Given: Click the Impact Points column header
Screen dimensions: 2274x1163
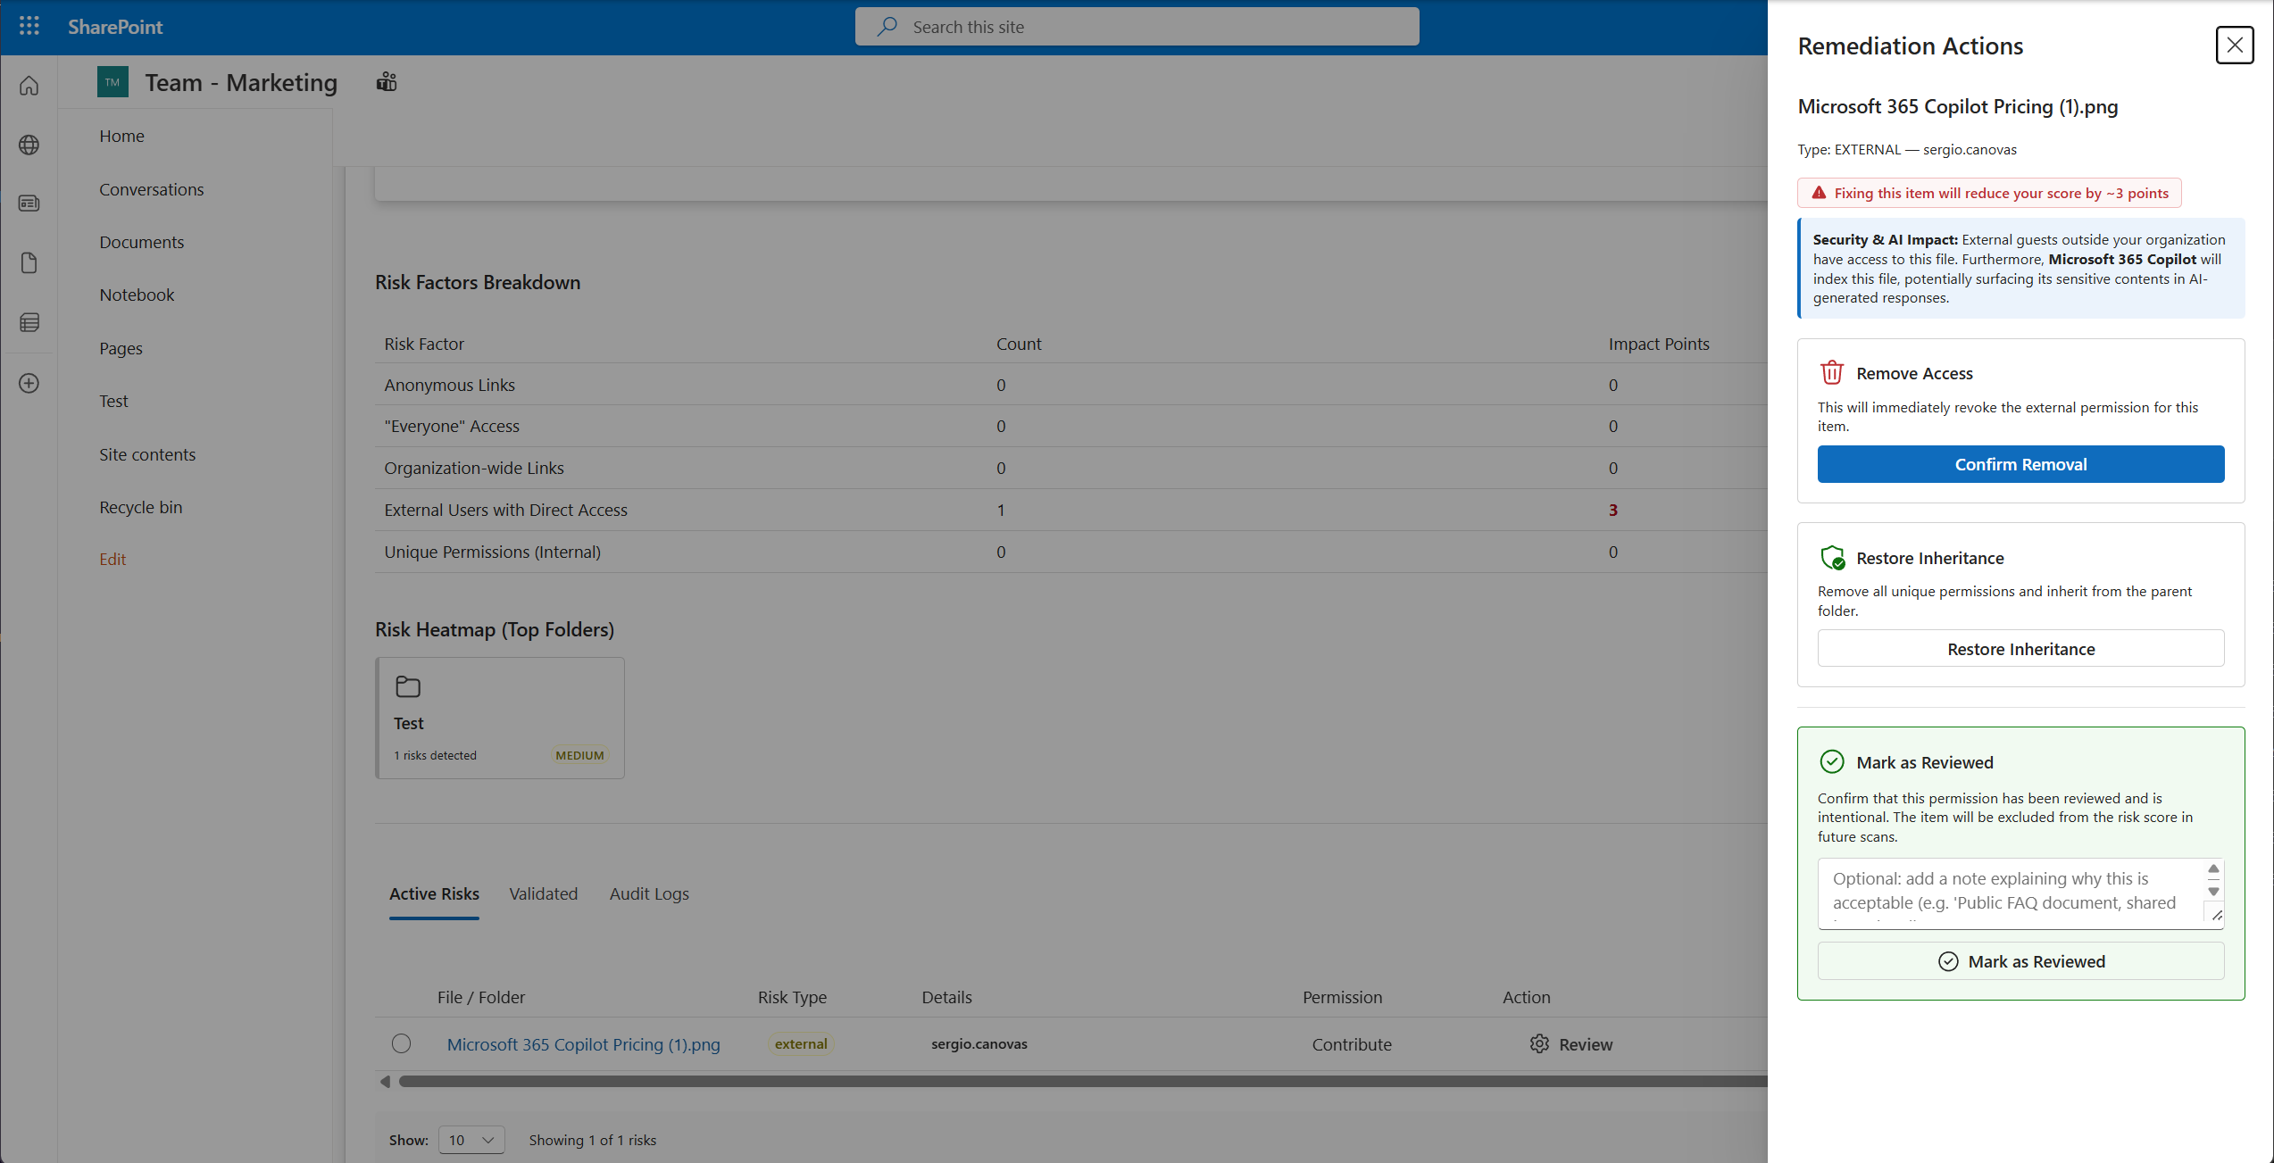Looking at the screenshot, I should click(1659, 344).
